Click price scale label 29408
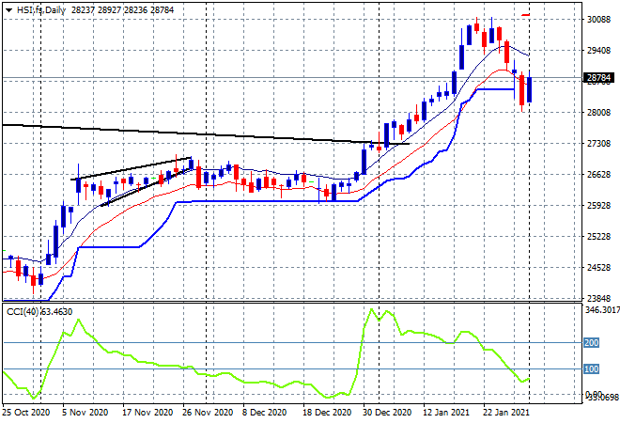 [598, 50]
